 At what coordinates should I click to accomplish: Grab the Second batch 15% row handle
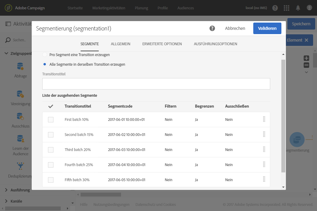tap(264, 134)
